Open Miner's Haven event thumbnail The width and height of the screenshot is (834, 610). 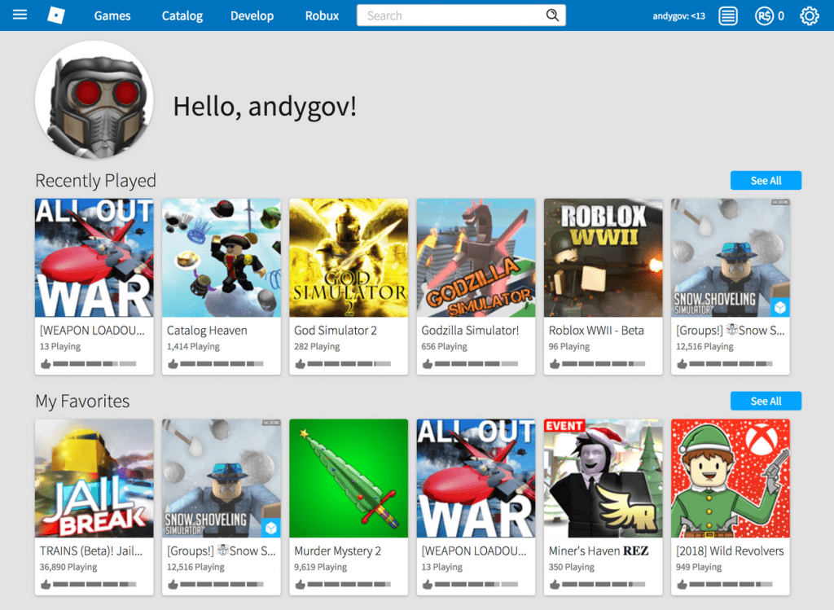tap(604, 479)
